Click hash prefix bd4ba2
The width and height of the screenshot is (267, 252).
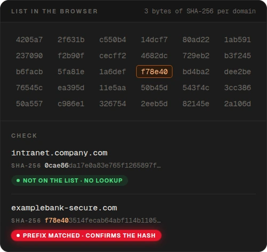pyautogui.click(x=196, y=72)
